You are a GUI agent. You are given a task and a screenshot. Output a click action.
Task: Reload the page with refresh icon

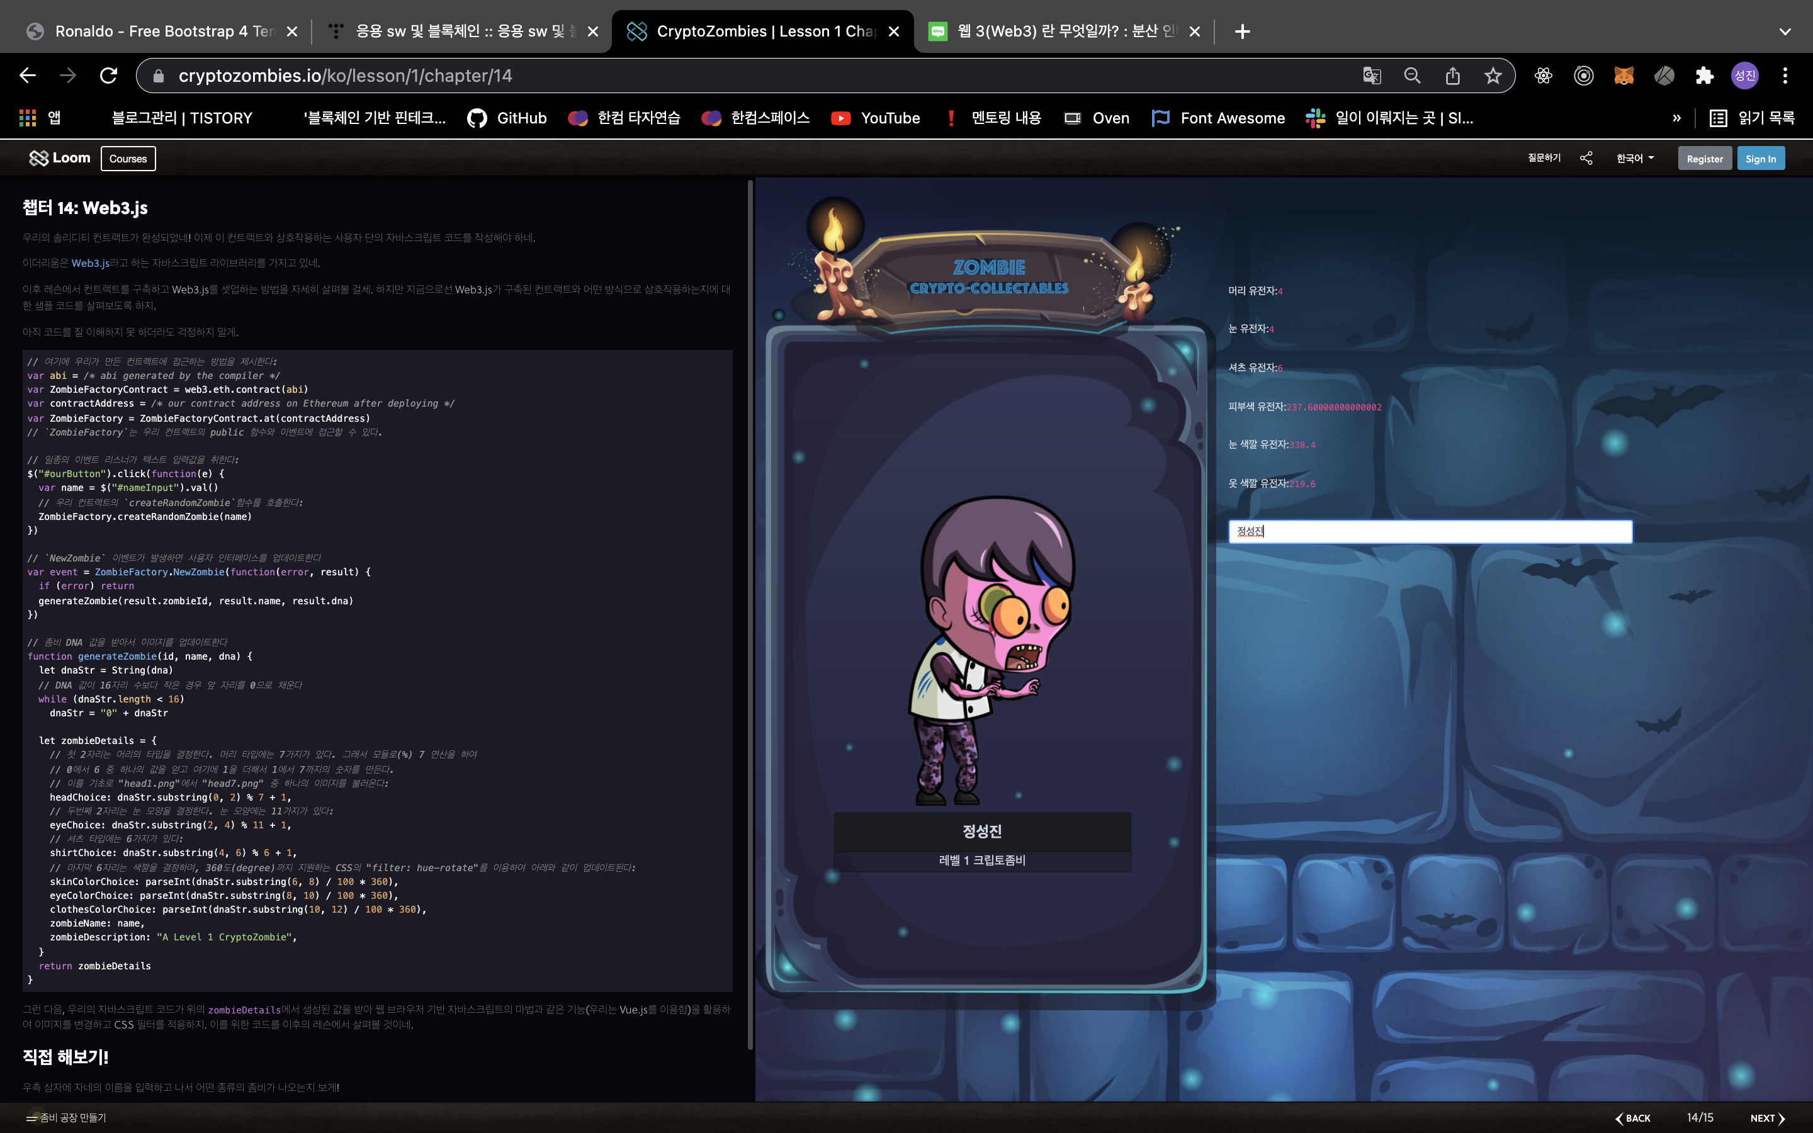click(x=109, y=76)
